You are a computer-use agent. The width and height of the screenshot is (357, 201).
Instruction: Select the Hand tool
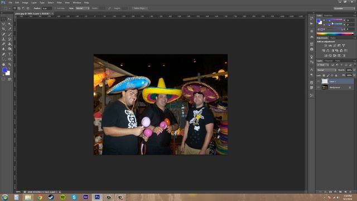point(3,65)
